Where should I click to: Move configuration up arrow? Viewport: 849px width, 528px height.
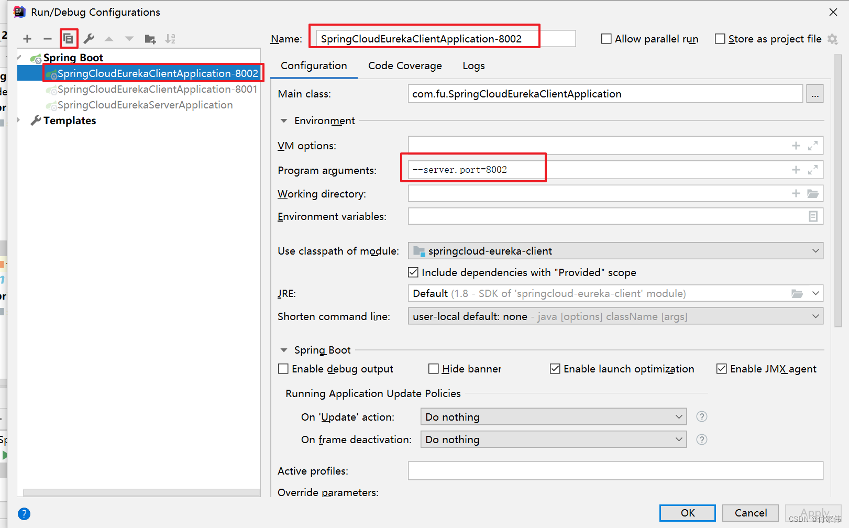pyautogui.click(x=109, y=39)
